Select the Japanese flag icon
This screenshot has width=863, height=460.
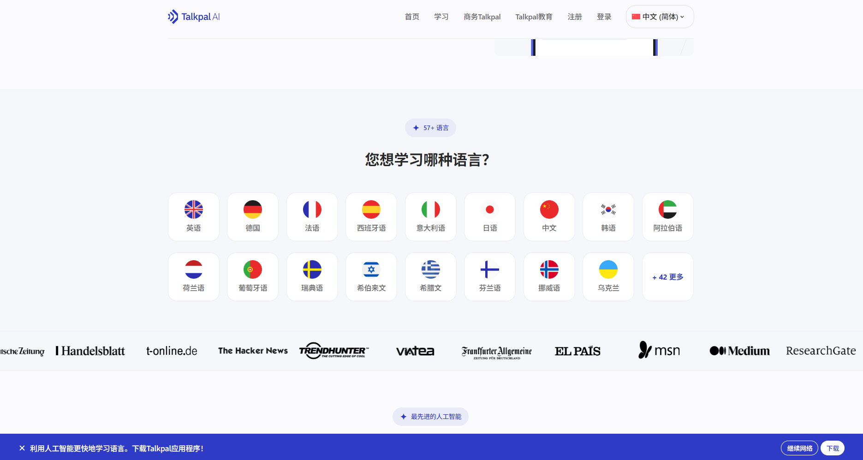tap(490, 209)
